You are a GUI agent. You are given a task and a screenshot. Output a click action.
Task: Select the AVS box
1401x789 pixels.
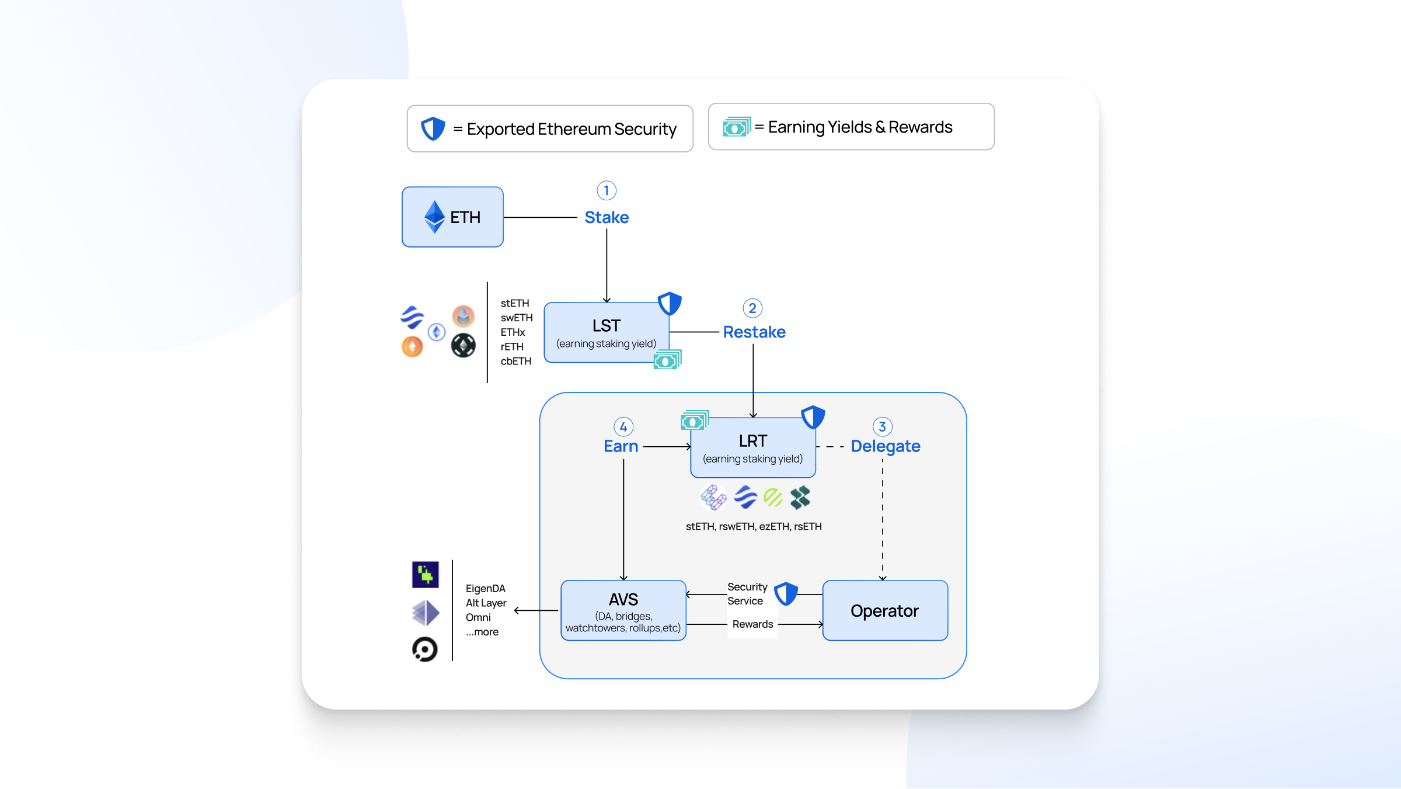click(623, 610)
